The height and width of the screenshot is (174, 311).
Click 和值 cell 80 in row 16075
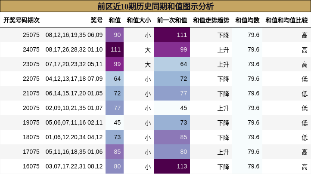(115, 167)
